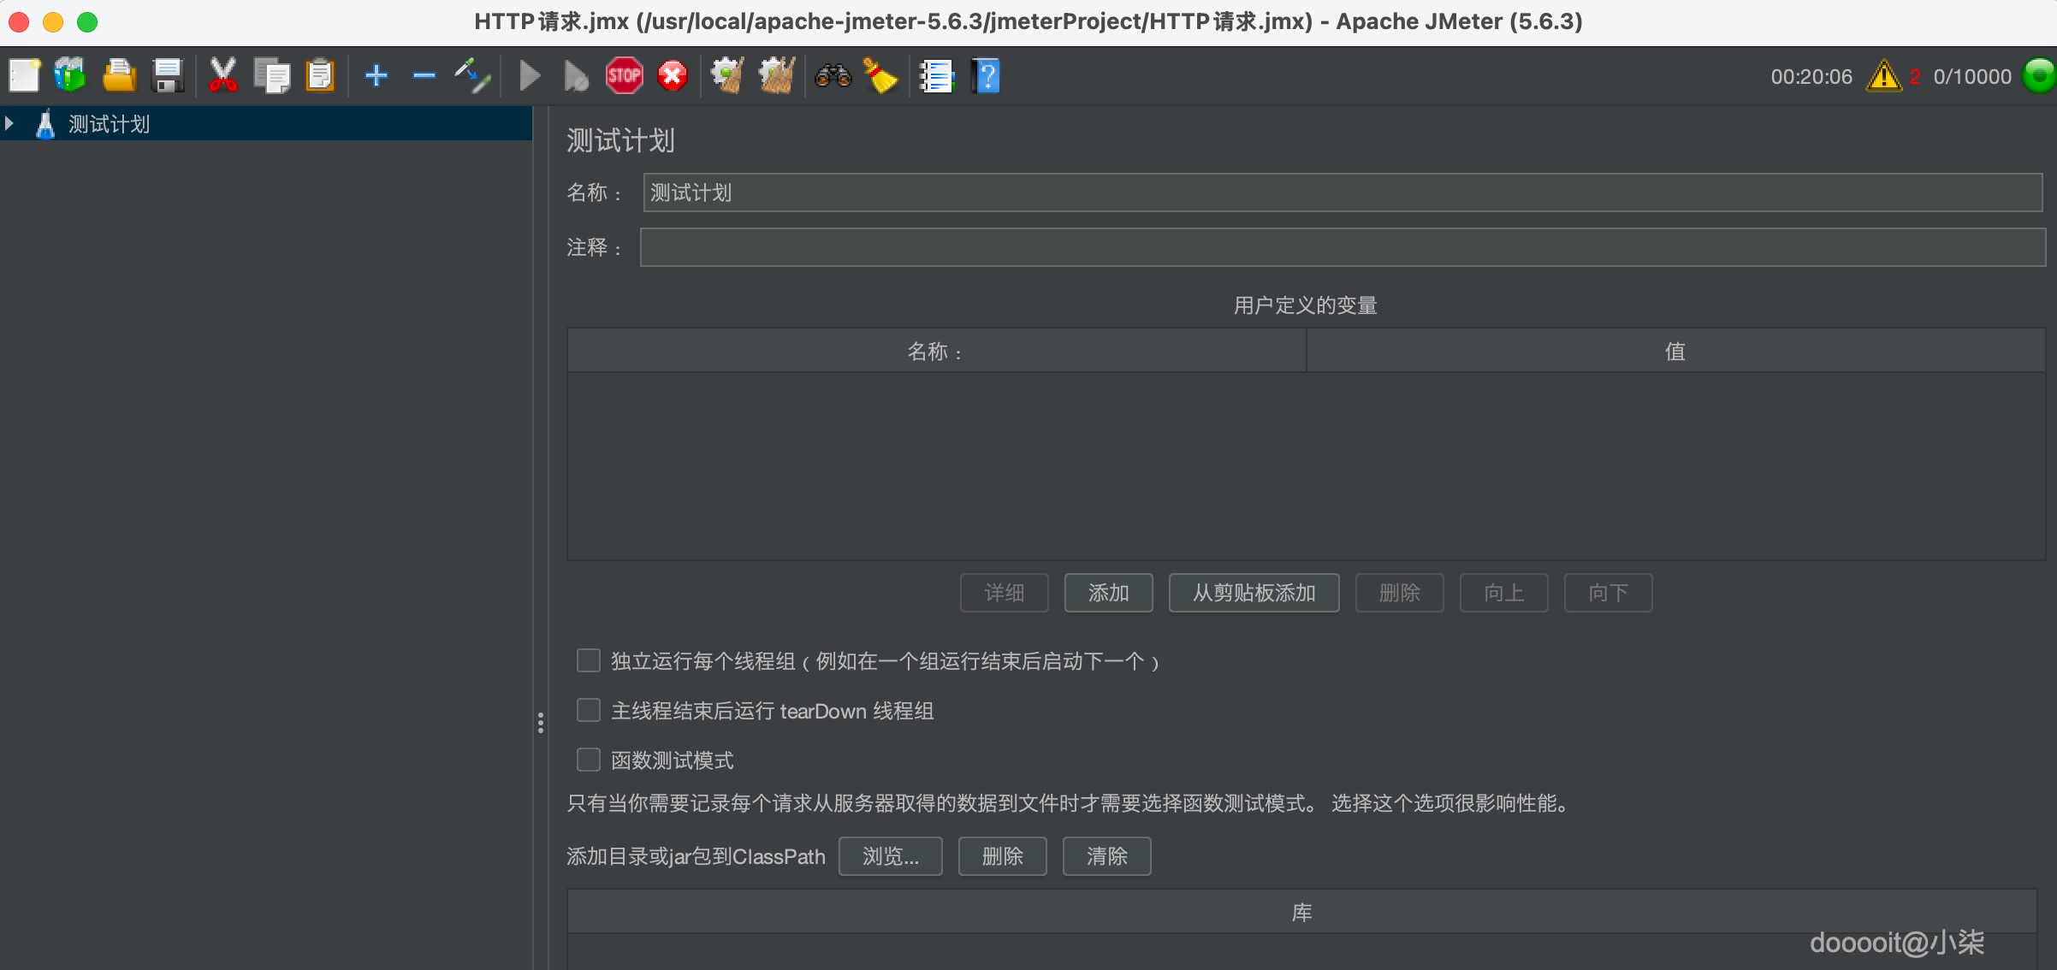The width and height of the screenshot is (2057, 970).
Task: Enable 独立运行每个线程组 checkbox
Action: tap(588, 660)
